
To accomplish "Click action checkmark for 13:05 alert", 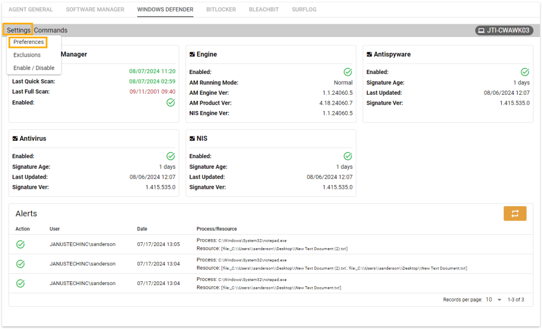I will pyautogui.click(x=21, y=244).
